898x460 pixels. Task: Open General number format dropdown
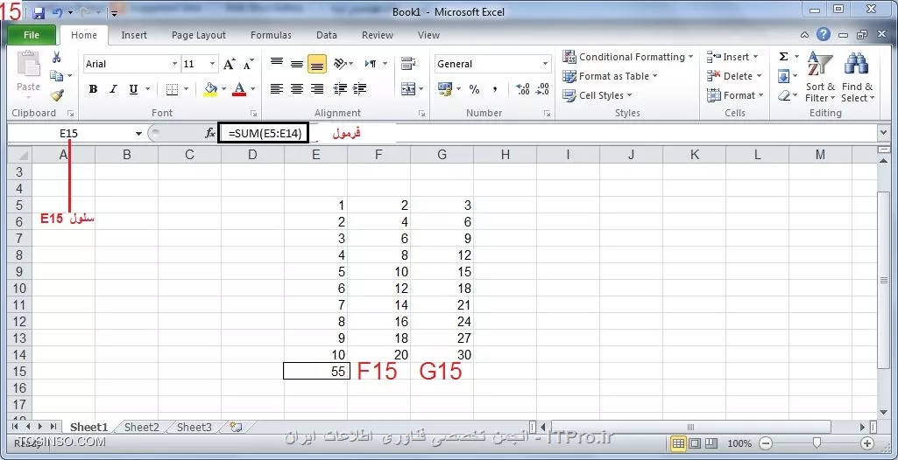[x=545, y=64]
